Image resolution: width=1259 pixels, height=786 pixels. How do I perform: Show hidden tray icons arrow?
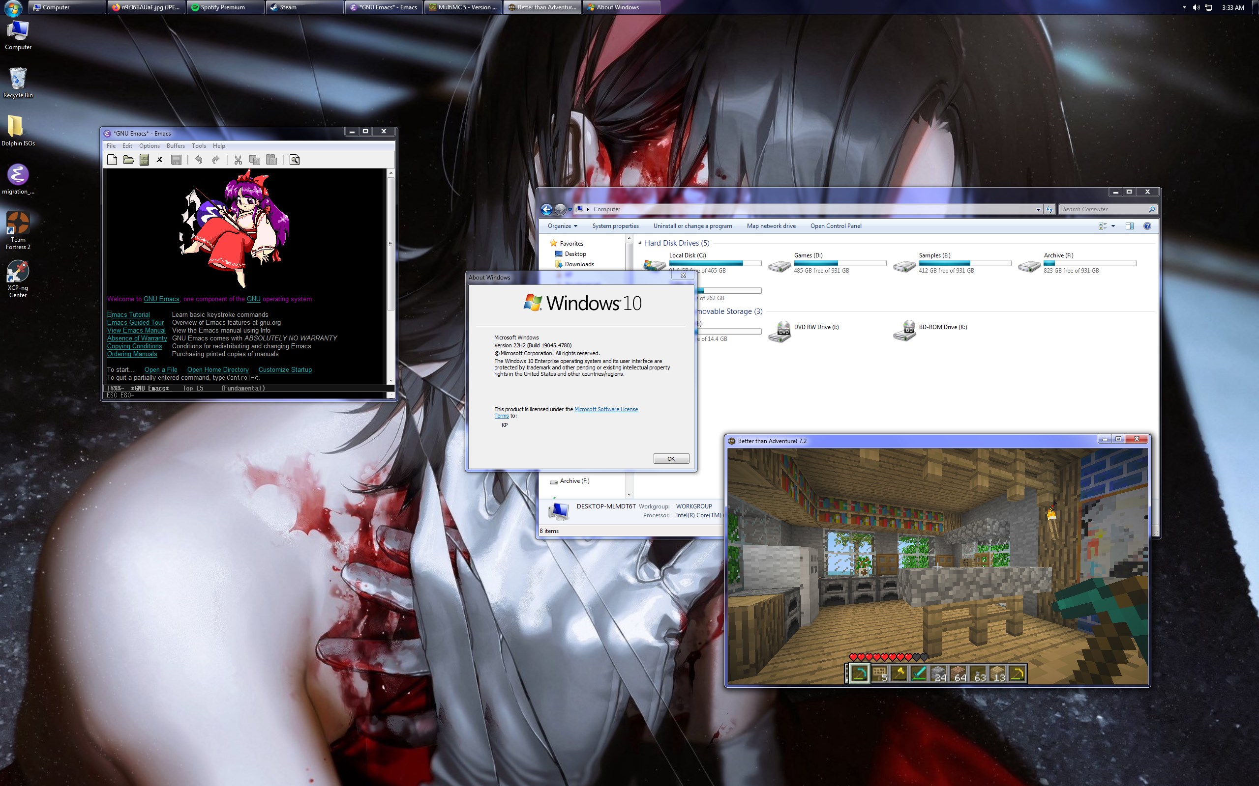click(x=1184, y=7)
